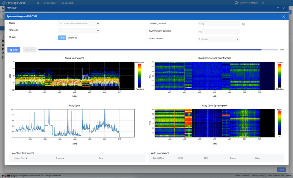Open the Support menu
The height and width of the screenshot is (178, 293).
tap(69, 3)
